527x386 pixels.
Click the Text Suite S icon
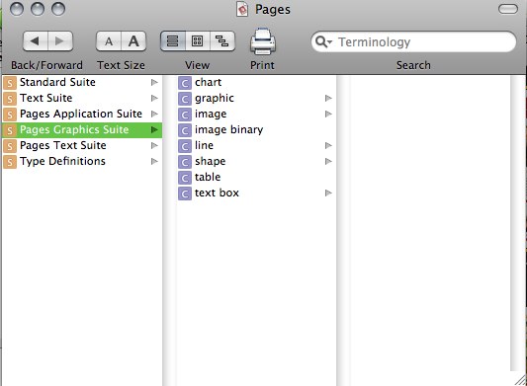[x=10, y=99]
